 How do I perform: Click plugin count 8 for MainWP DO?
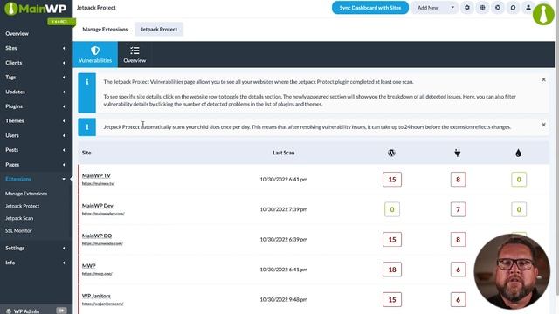(458, 240)
